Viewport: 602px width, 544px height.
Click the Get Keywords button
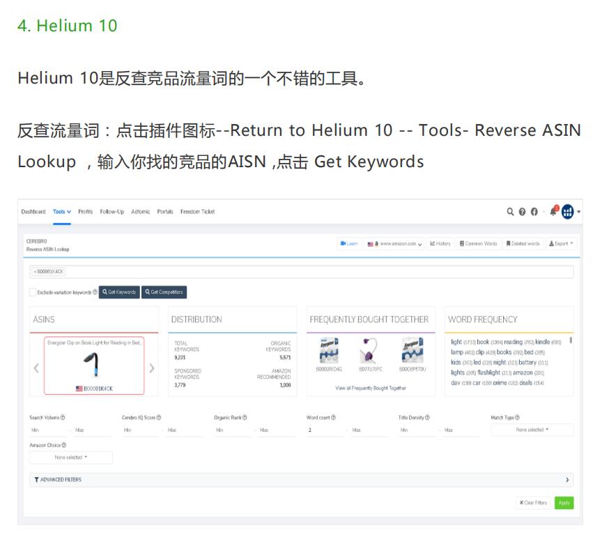119,292
